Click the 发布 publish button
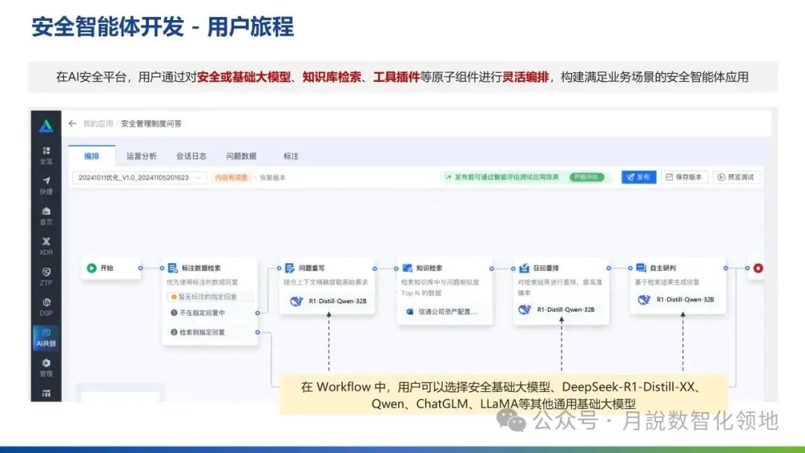Screen dimensions: 805x453 [639, 177]
